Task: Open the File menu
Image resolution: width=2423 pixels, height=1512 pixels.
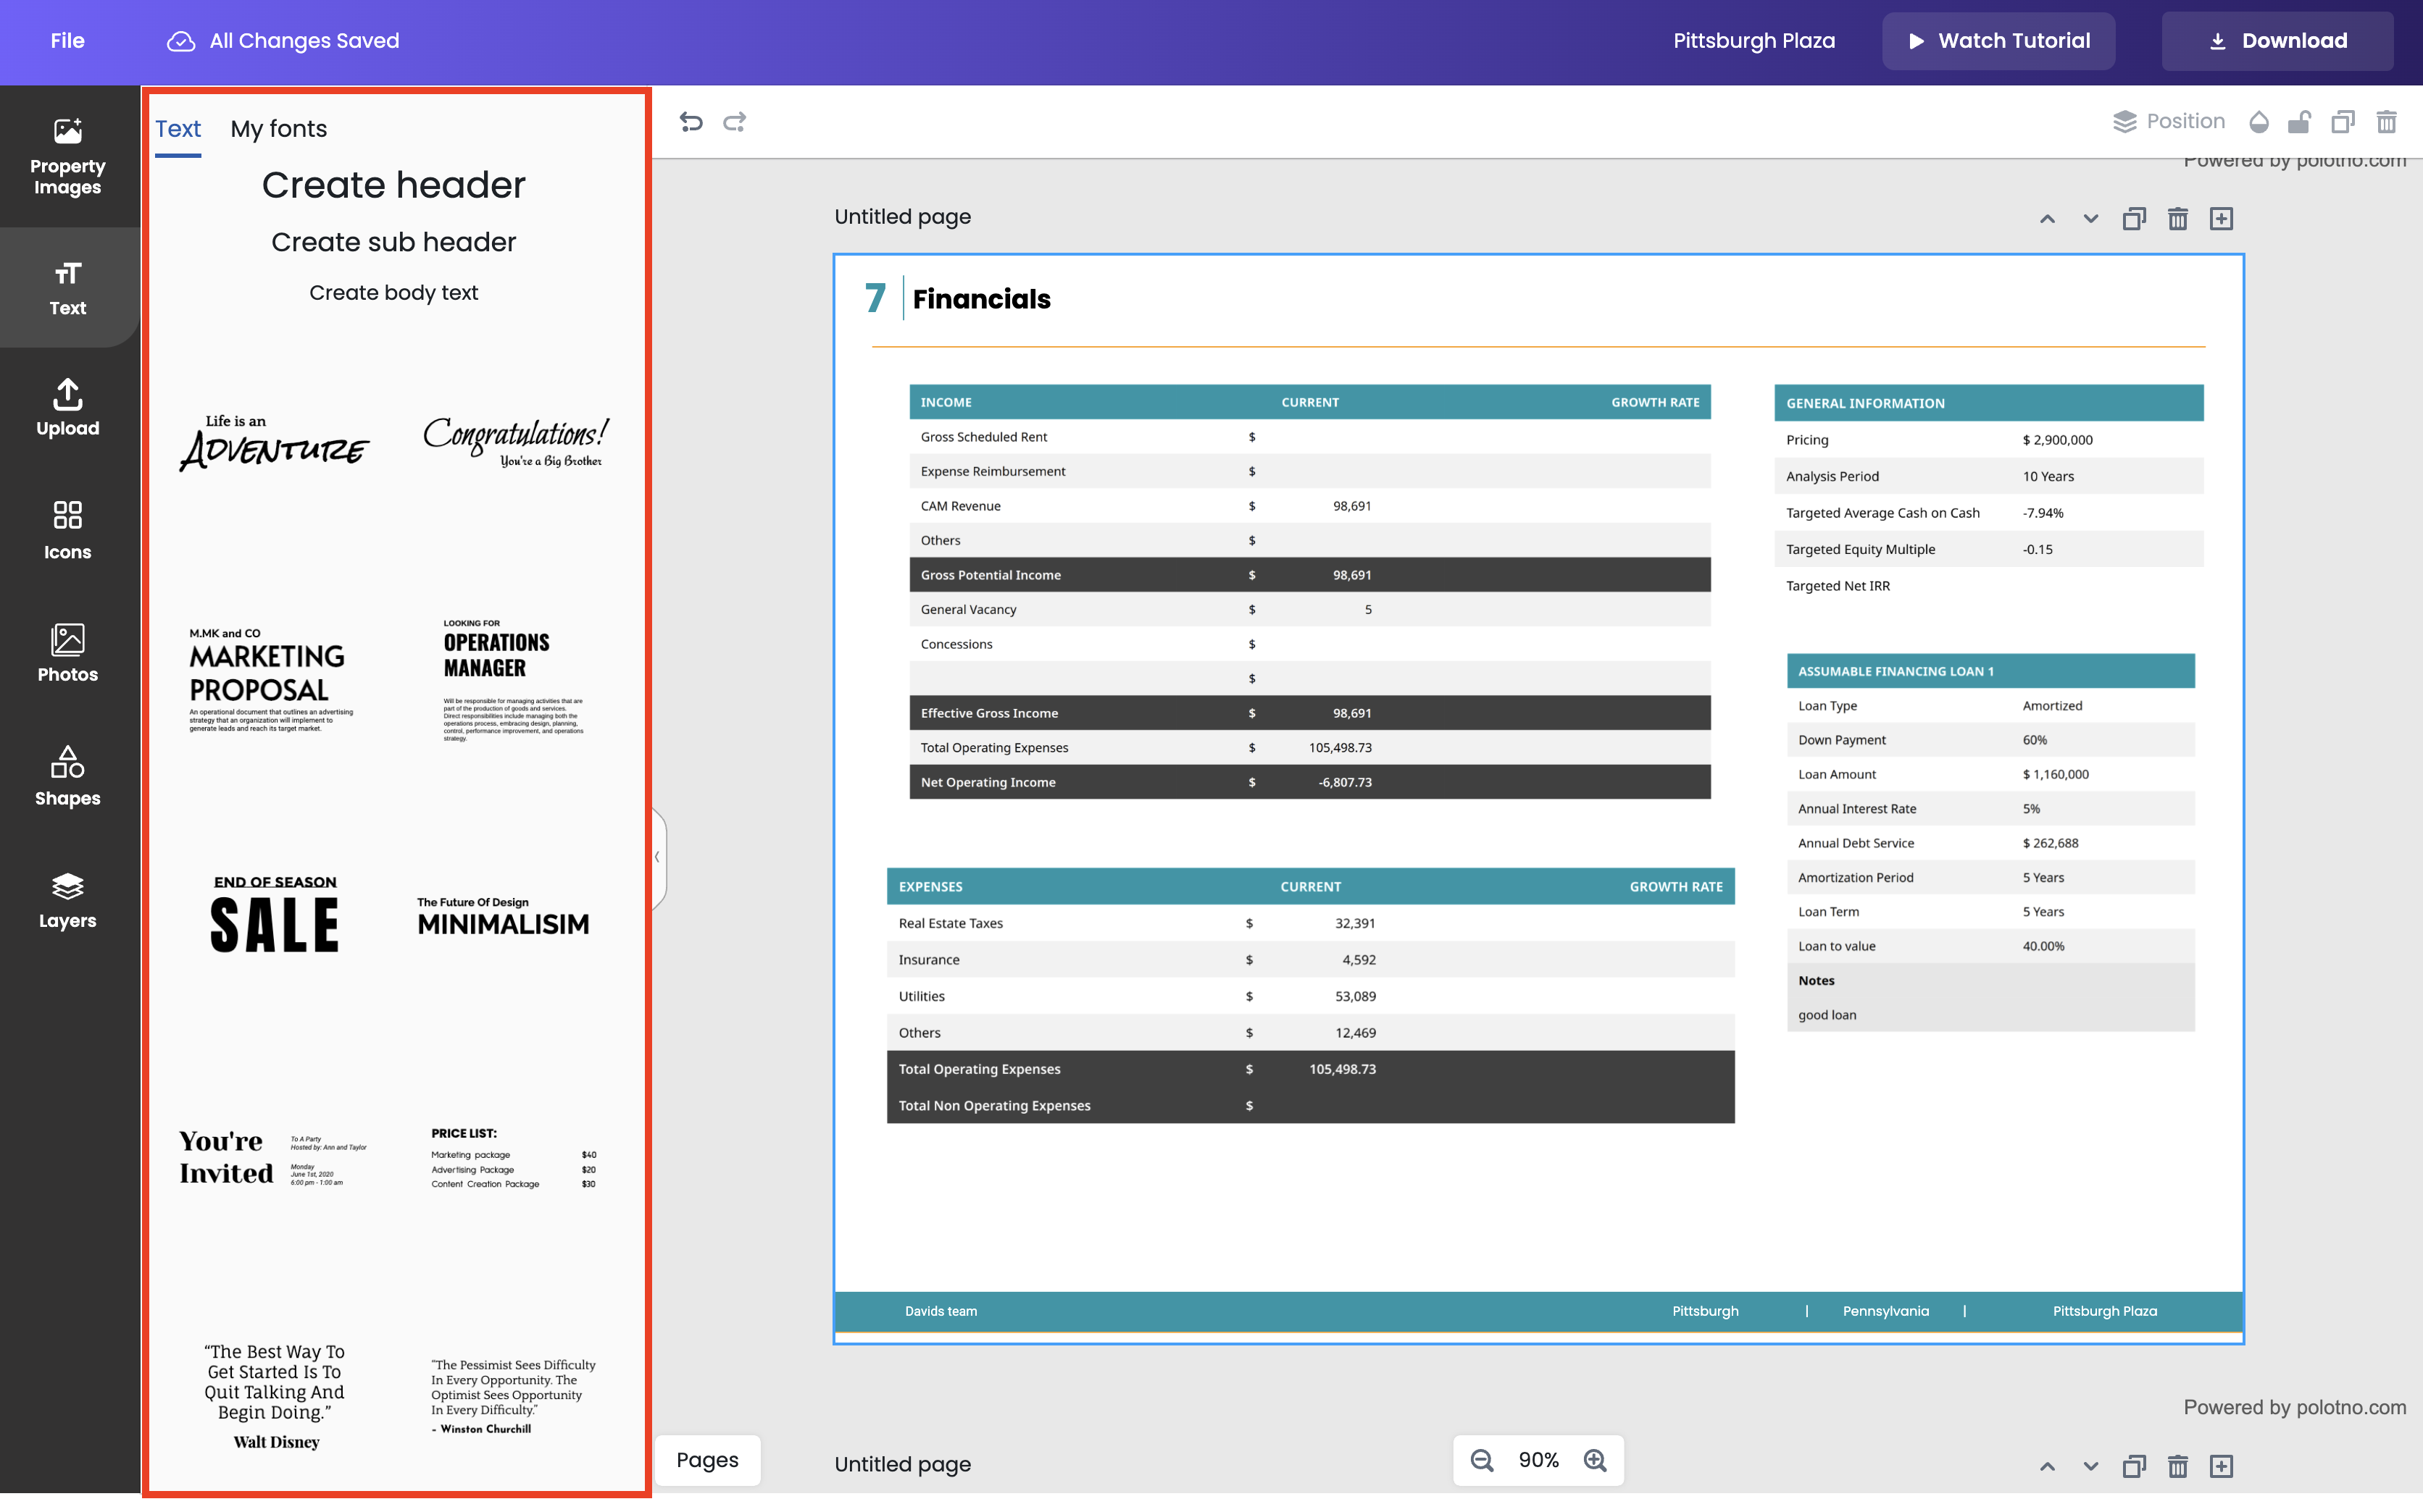Action: coord(67,41)
